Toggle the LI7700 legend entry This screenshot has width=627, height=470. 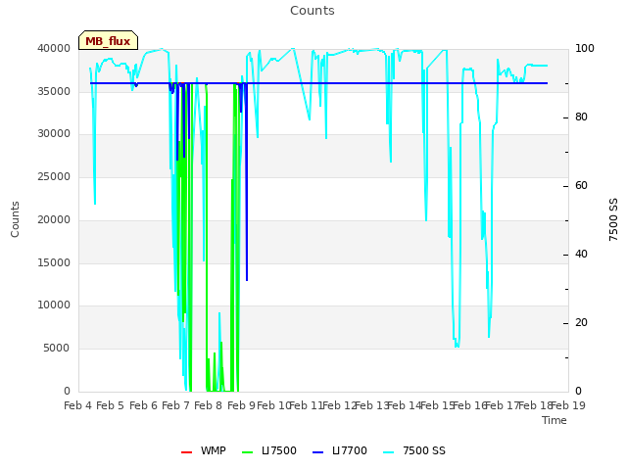click(340, 450)
